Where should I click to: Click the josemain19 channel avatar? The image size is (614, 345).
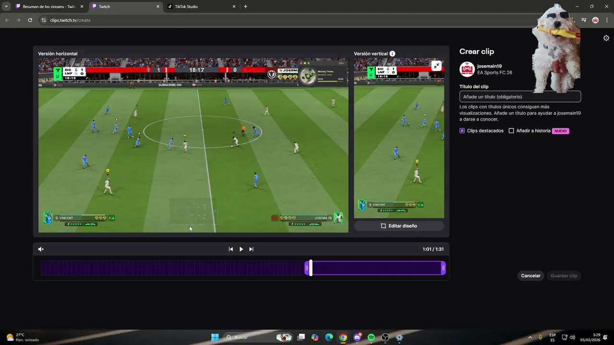467,69
